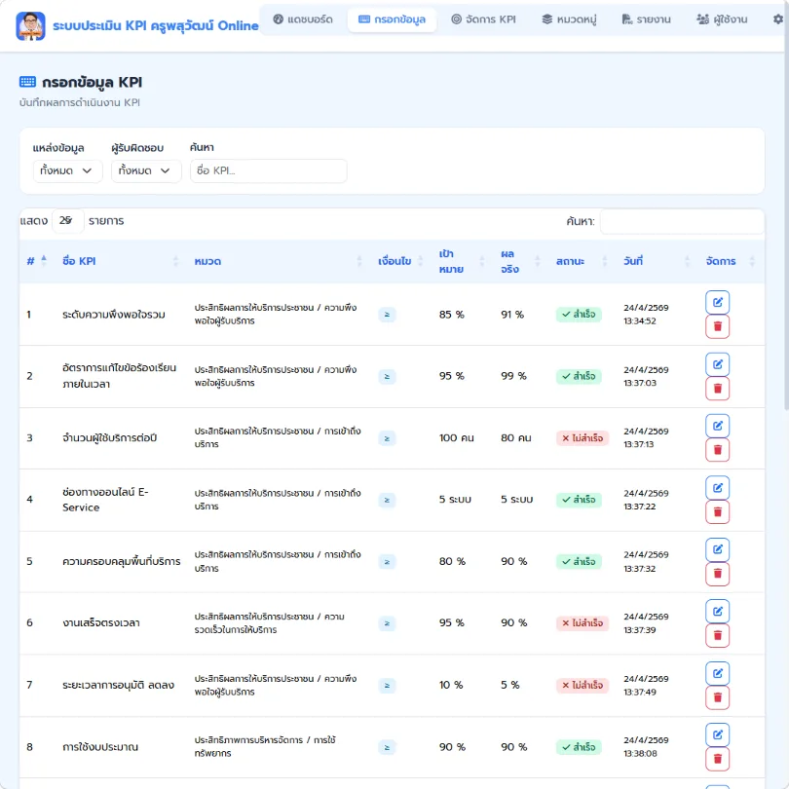Delete the ระดับความพึงพอใจรวม KPI row

point(717,326)
